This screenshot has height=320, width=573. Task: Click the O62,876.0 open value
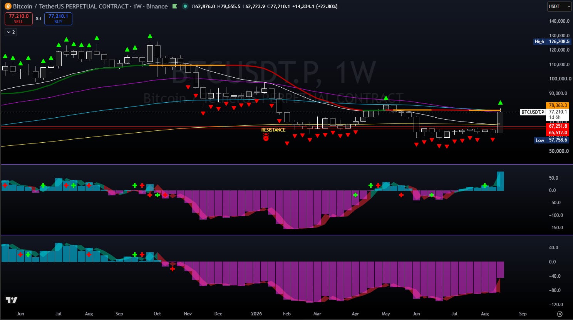pyautogui.click(x=203, y=6)
